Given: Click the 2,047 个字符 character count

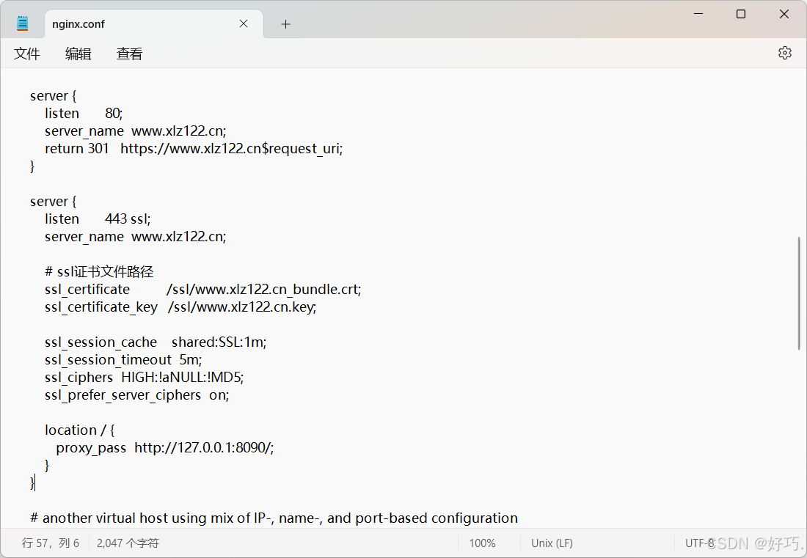Looking at the screenshot, I should pyautogui.click(x=128, y=543).
